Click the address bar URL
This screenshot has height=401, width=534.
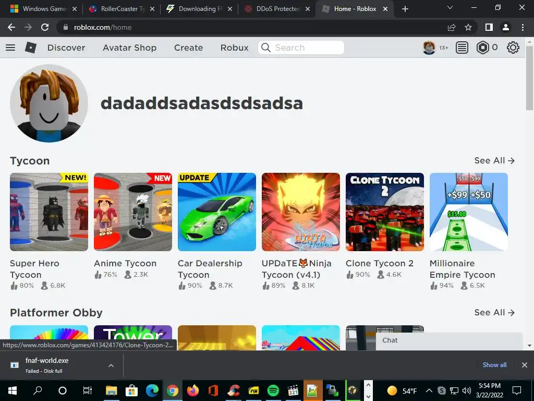(103, 27)
